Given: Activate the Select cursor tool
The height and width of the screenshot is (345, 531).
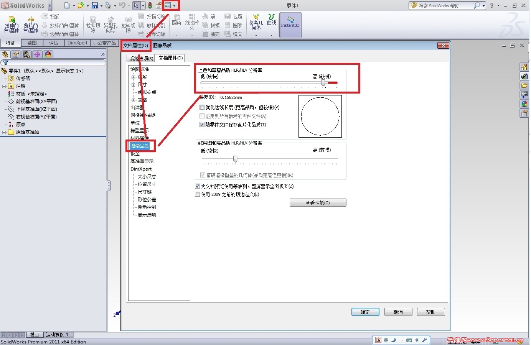Looking at the screenshot, I should tap(136, 5).
